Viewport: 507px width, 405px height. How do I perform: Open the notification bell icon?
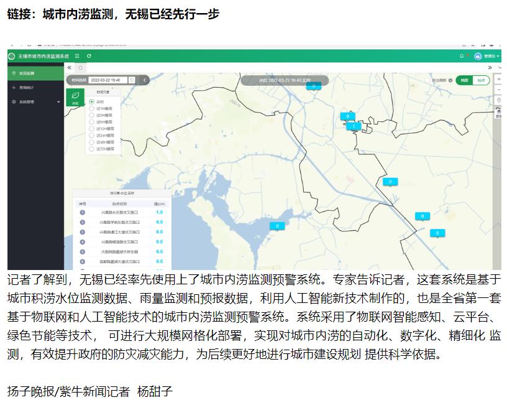461,56
